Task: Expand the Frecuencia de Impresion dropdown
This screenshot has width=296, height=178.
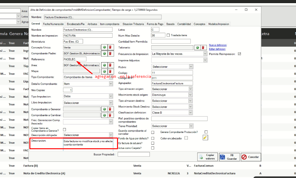Action: click(205, 54)
